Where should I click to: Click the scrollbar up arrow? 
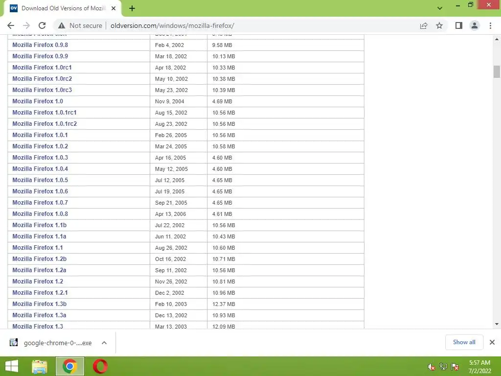coord(497,39)
